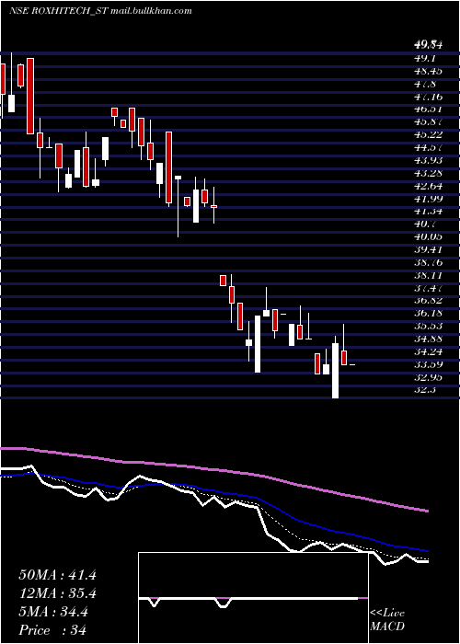Select the 32.3 price axis label
Screen dimensions: 460x644
[425, 390]
